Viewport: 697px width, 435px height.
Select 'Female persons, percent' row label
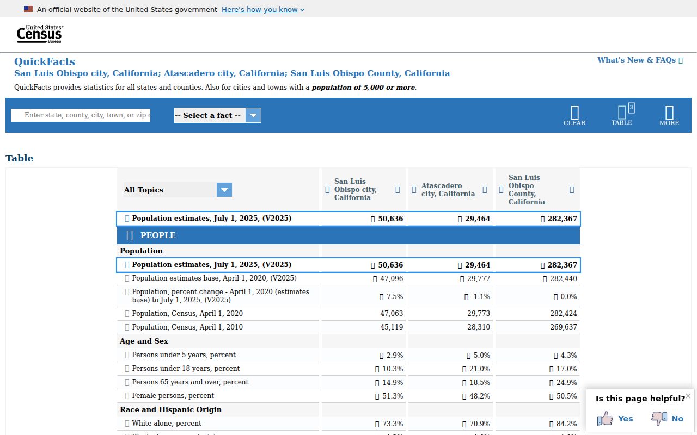(173, 395)
